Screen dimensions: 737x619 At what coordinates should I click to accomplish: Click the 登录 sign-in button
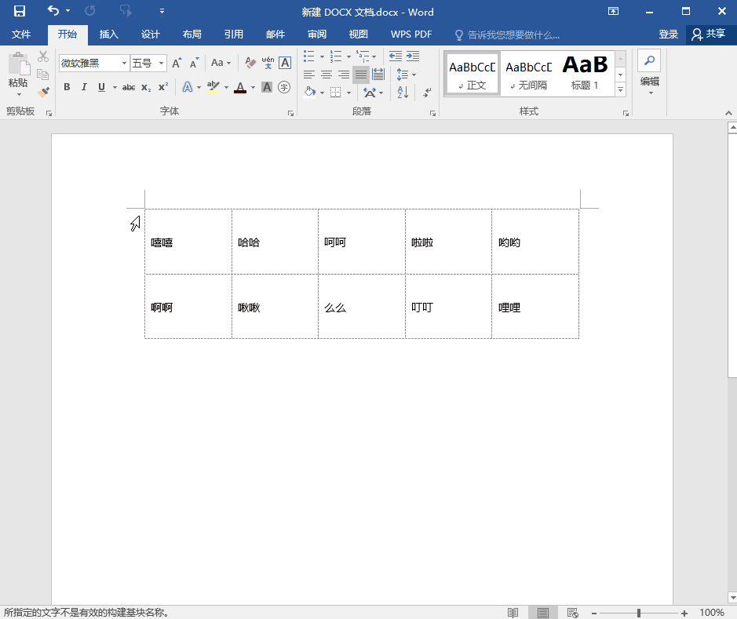(668, 35)
